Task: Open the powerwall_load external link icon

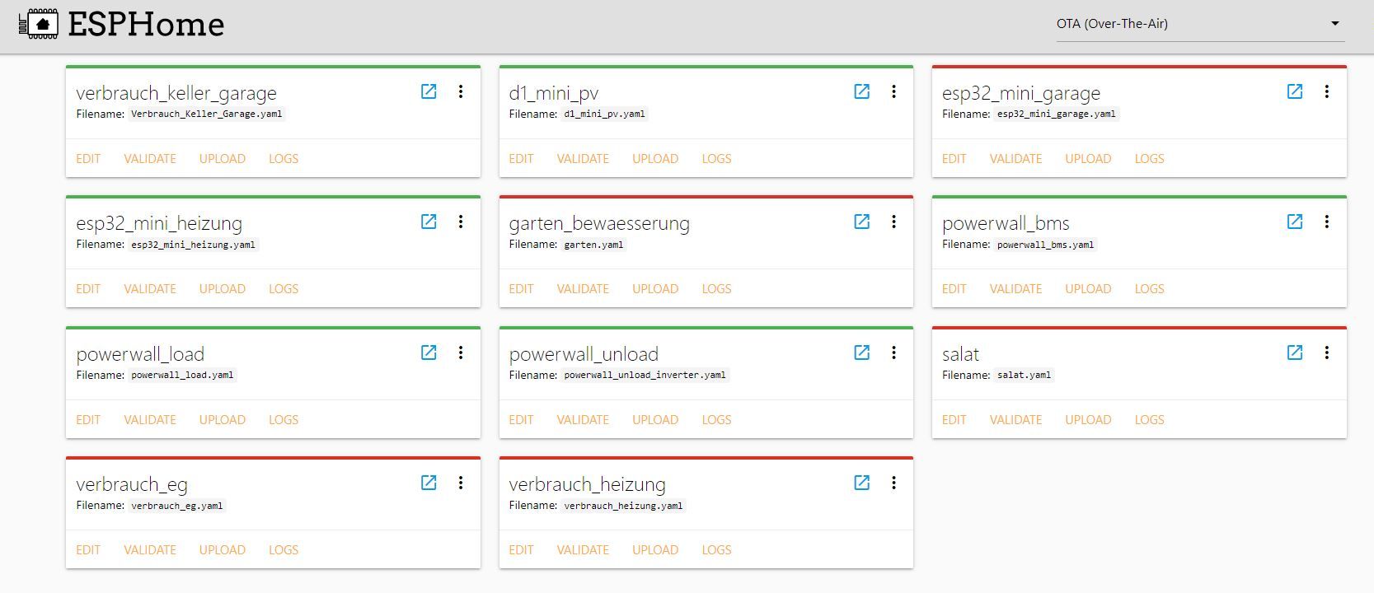Action: 429,353
